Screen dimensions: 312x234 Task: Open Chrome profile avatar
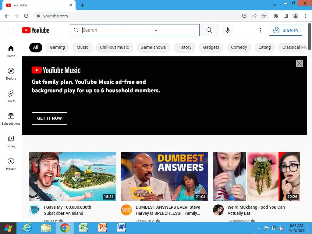[296, 16]
